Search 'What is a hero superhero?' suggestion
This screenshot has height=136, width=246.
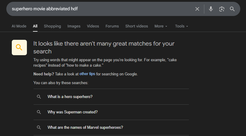[x=111, y=97]
